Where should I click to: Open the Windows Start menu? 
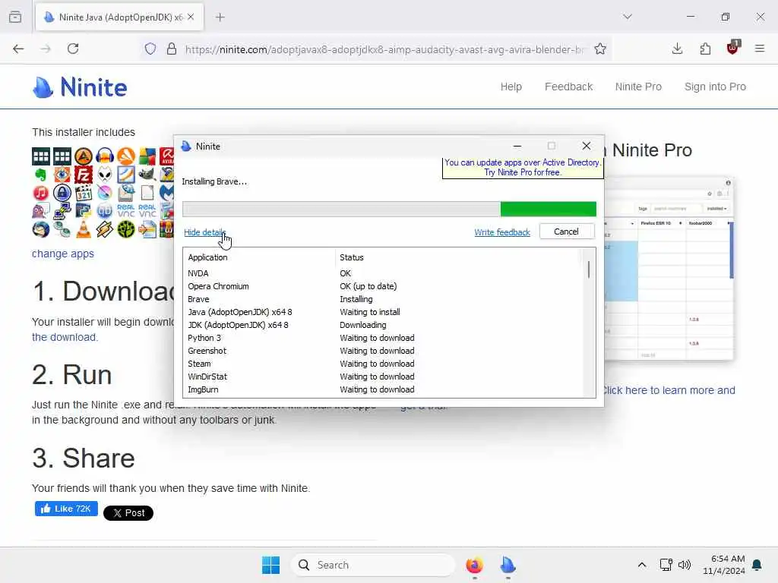270,565
